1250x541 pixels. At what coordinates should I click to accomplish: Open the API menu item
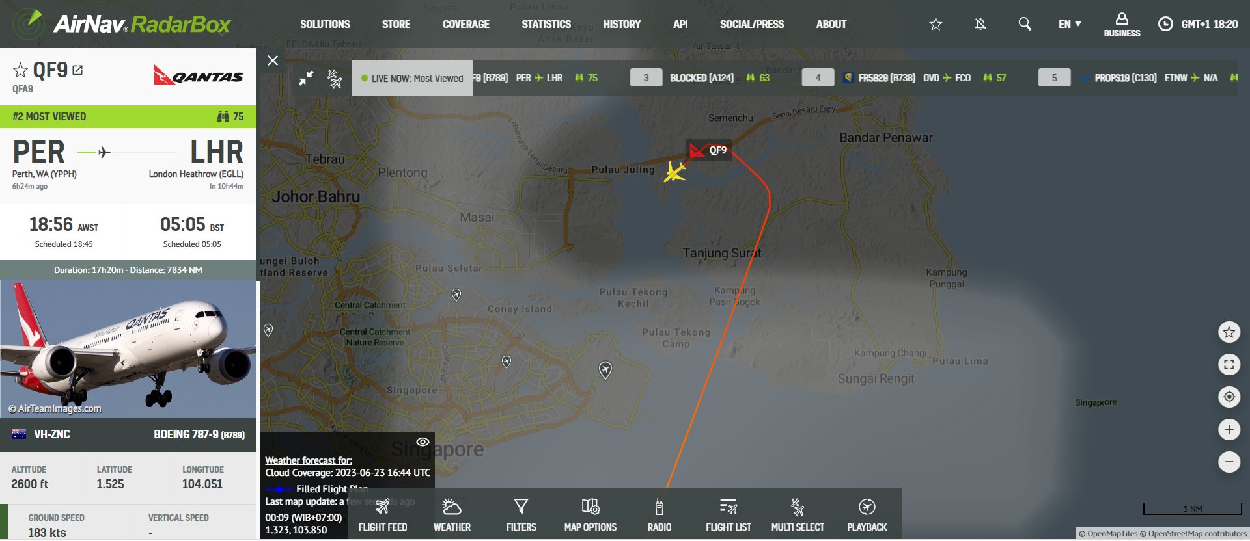click(x=680, y=24)
